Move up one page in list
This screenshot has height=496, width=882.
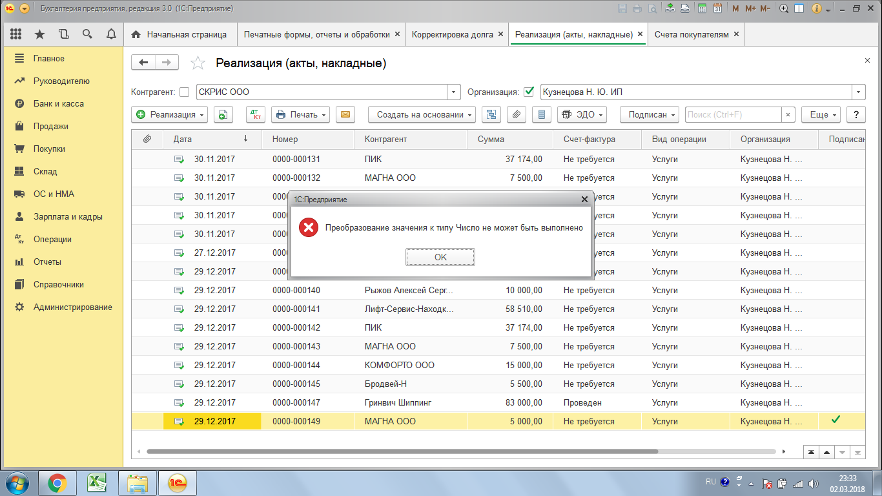(826, 452)
